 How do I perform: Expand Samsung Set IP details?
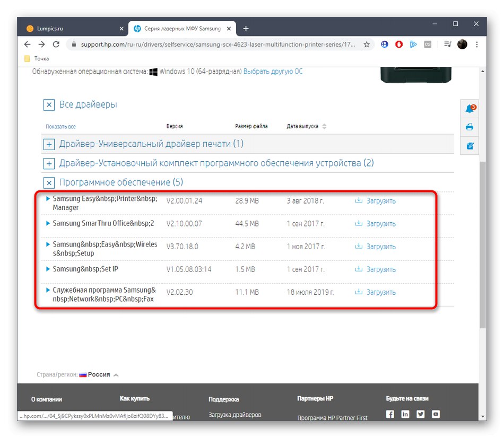48,269
